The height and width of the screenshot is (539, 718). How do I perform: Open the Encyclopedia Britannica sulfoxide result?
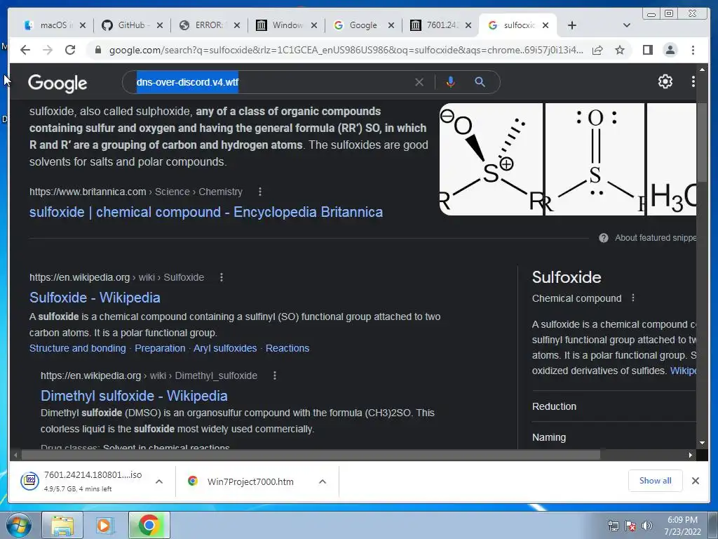coord(206,212)
